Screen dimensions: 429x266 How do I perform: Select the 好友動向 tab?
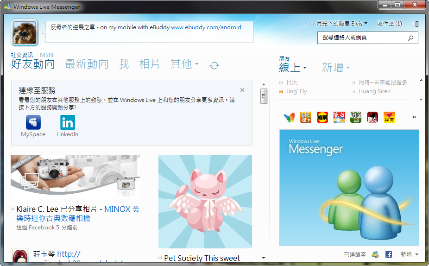point(33,64)
